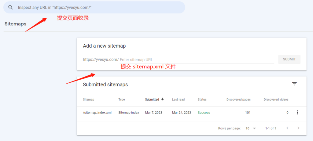Go to the previous page arrow

[287, 128]
